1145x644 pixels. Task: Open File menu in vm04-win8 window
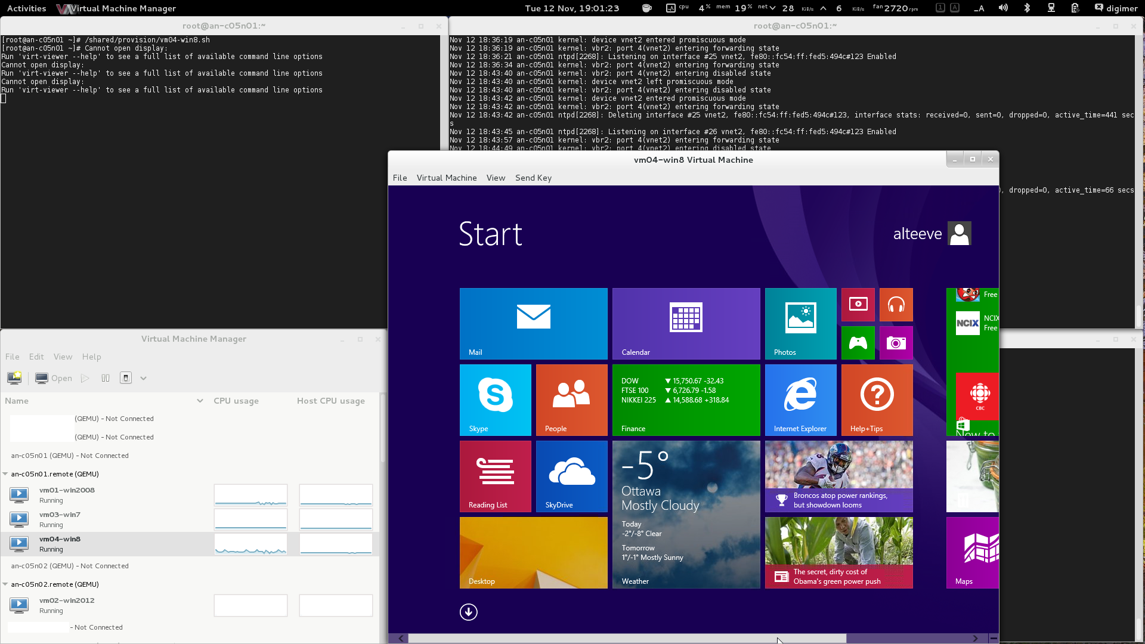(x=400, y=178)
